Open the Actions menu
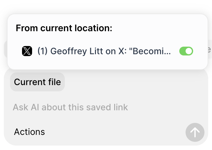212x150 pixels. click(x=30, y=132)
